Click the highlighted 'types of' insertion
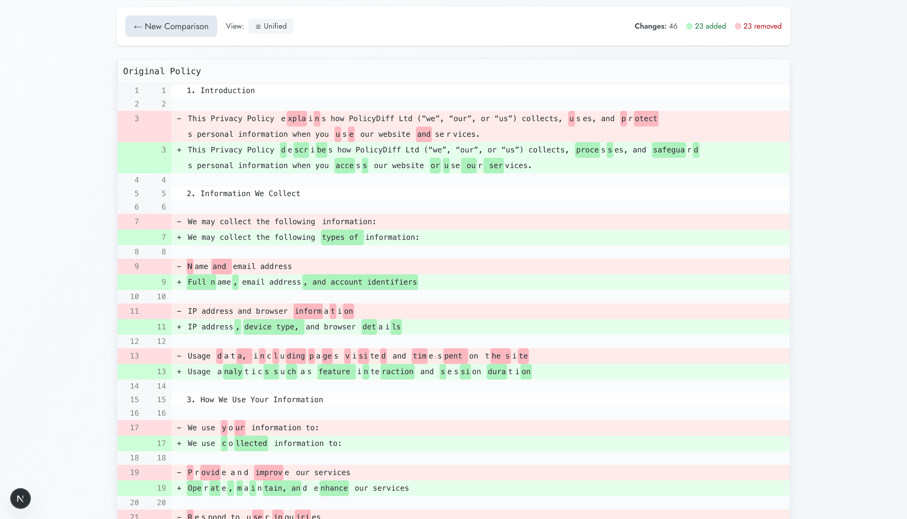Image resolution: width=907 pixels, height=519 pixels. point(341,237)
